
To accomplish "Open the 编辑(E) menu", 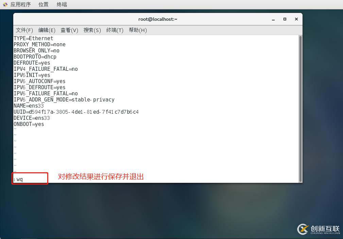I will tap(47, 30).
